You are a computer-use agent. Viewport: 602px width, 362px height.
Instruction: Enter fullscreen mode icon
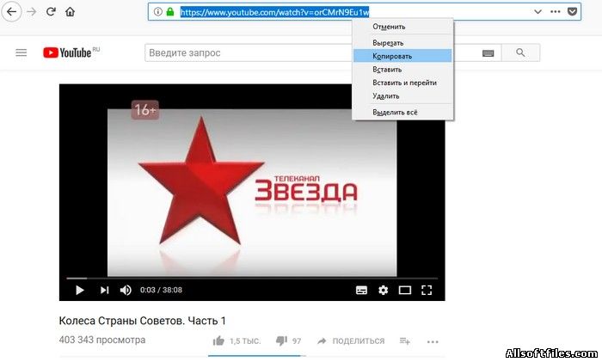pos(427,290)
